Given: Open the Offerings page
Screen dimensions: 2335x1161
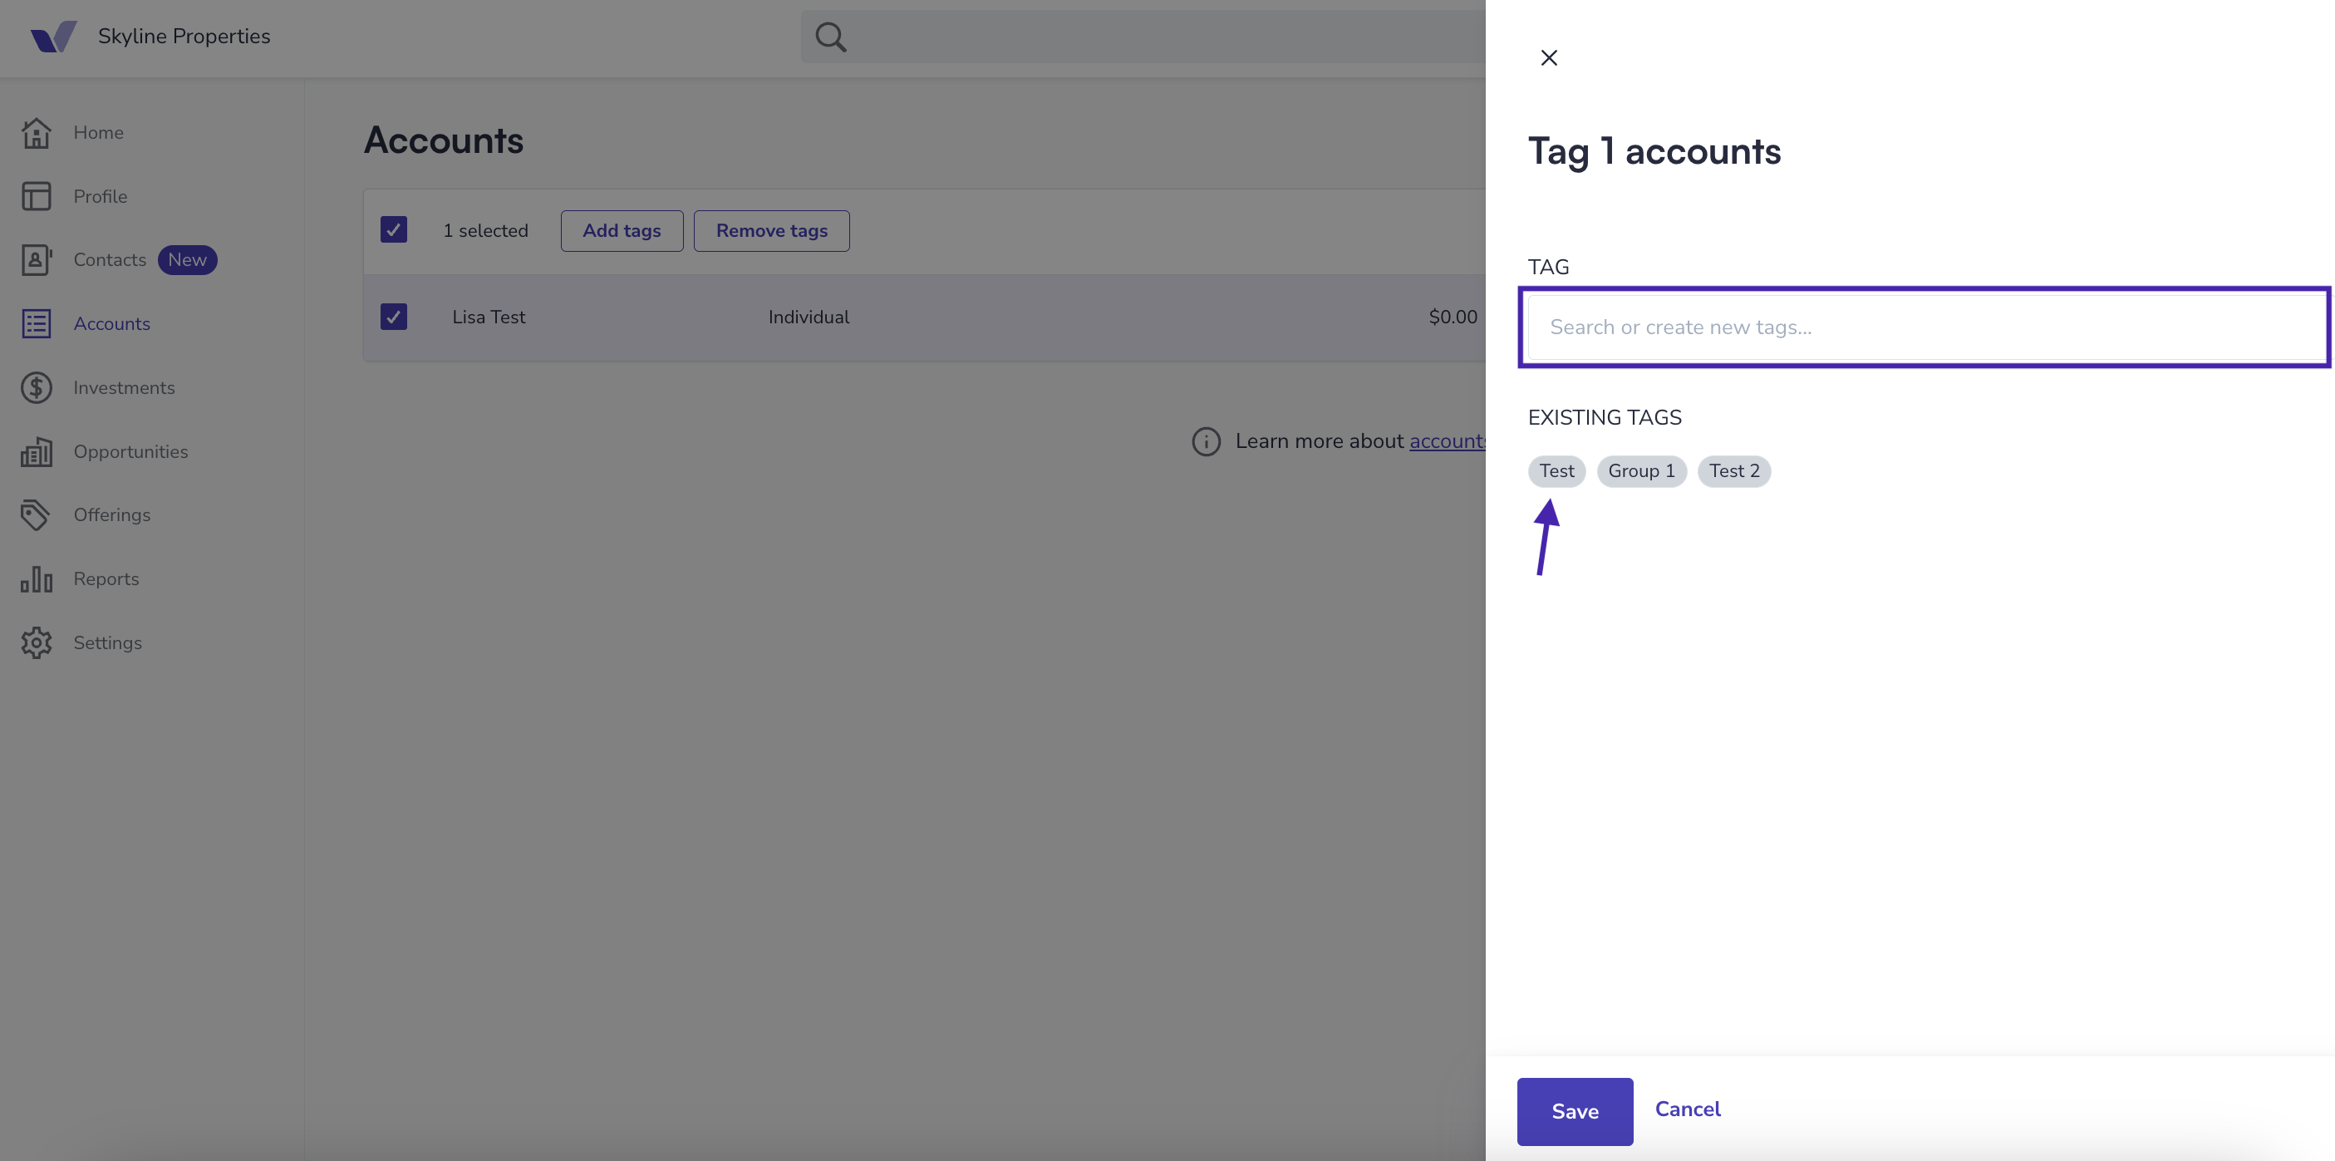Looking at the screenshot, I should pyautogui.click(x=111, y=514).
